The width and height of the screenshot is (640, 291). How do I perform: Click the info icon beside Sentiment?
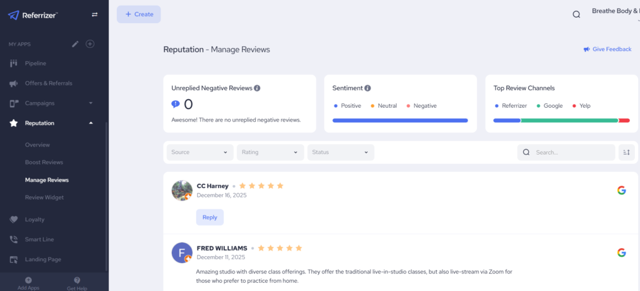367,88
